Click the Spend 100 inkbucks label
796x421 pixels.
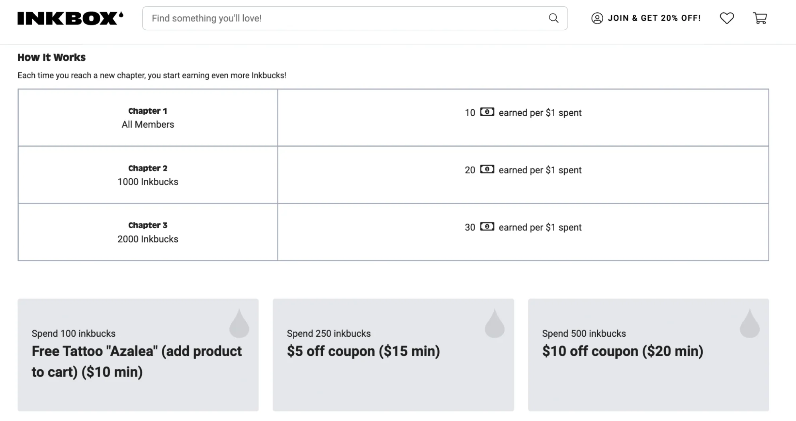click(x=73, y=334)
